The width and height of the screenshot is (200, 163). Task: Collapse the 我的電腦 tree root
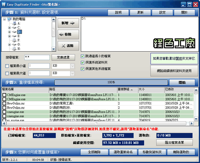[4, 19]
